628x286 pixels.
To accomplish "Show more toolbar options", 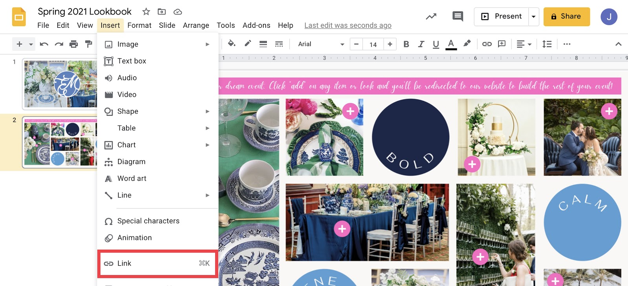I will [x=567, y=44].
